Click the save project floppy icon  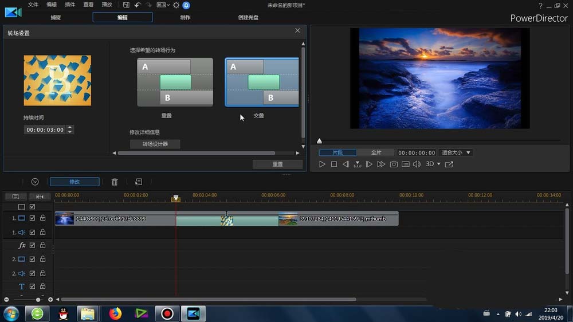(x=126, y=5)
